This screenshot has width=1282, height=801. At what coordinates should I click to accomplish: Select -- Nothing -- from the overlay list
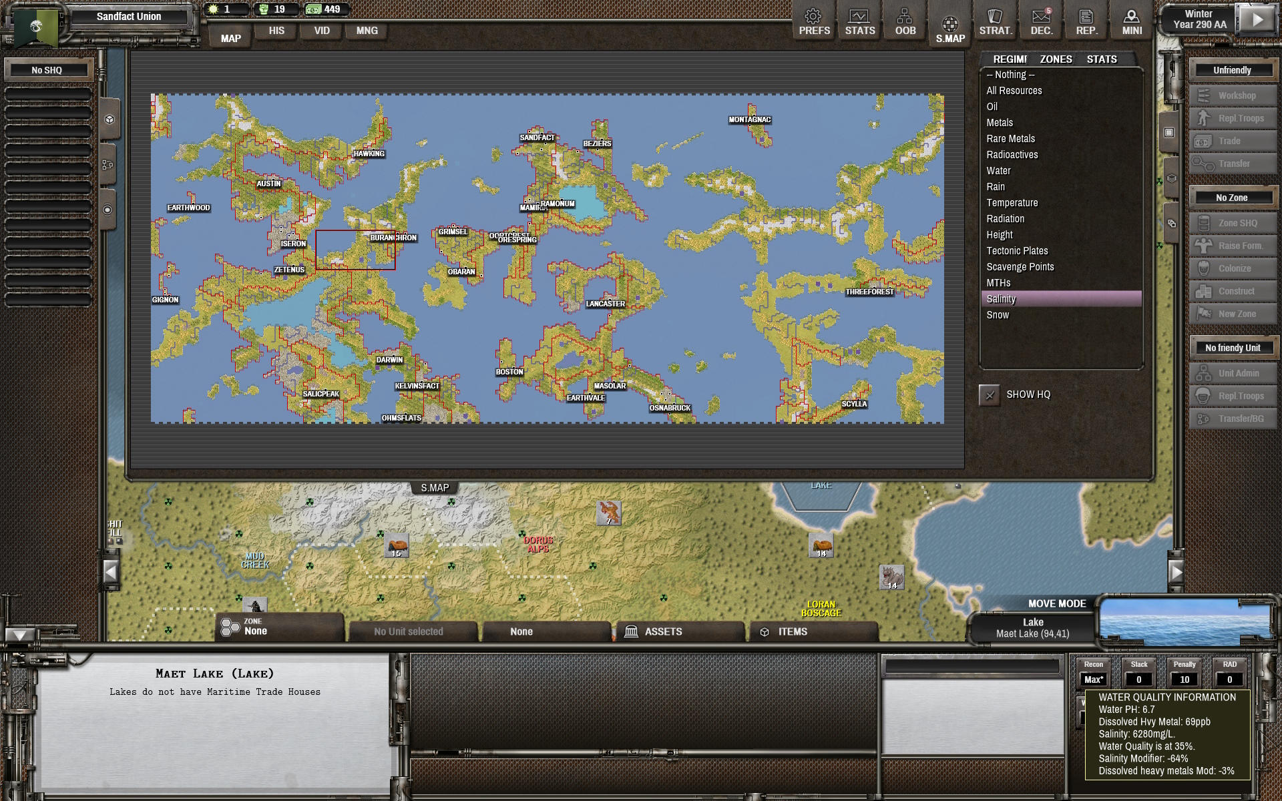[1010, 74]
